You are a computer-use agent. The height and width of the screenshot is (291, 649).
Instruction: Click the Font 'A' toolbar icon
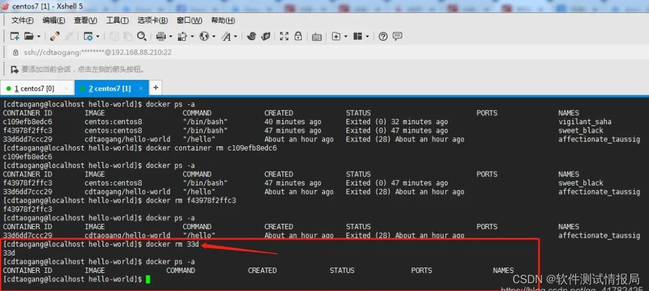226,37
